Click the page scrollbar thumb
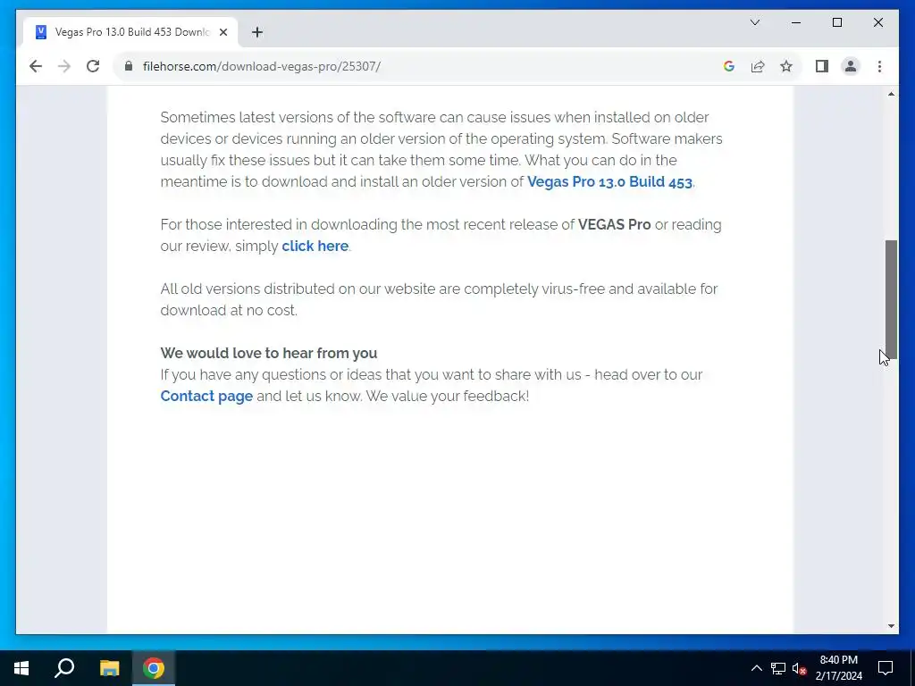The image size is (915, 686). pyautogui.click(x=891, y=298)
